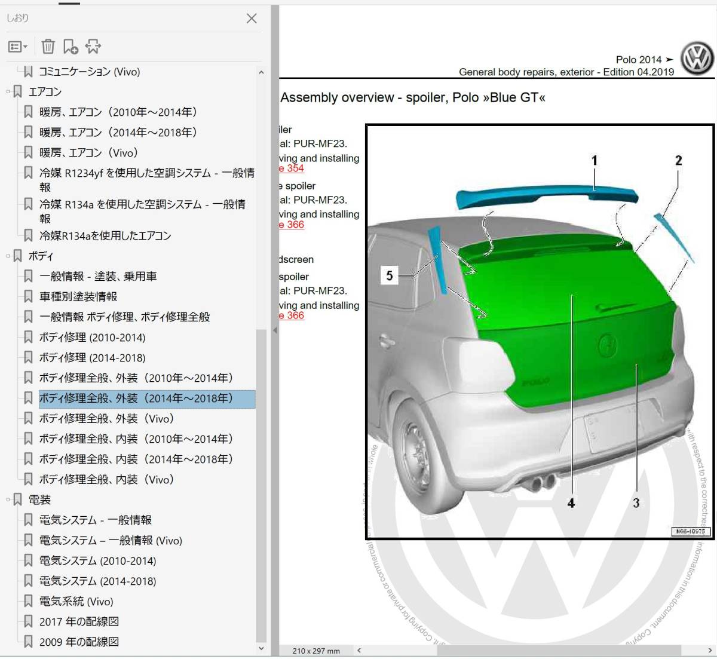Follow the second page 366 link
This screenshot has width=717, height=659.
292,315
